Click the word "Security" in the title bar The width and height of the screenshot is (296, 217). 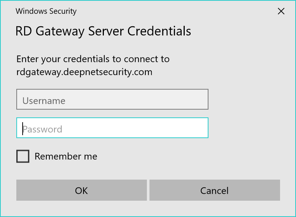point(63,11)
